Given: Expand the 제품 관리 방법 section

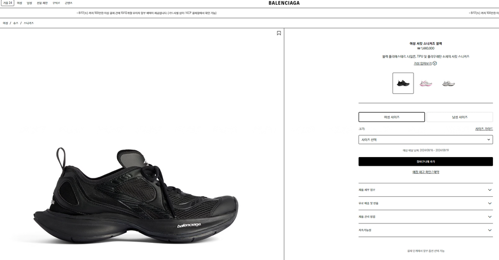Looking at the screenshot, I should (426, 217).
